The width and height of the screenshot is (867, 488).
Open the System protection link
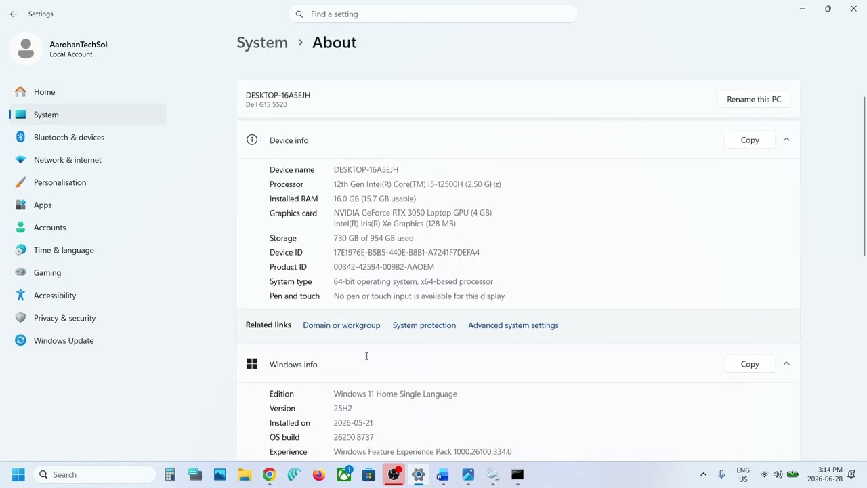coord(424,325)
